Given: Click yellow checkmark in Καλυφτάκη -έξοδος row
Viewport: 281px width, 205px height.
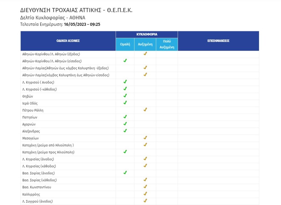Looking at the screenshot, I should 145,67.
